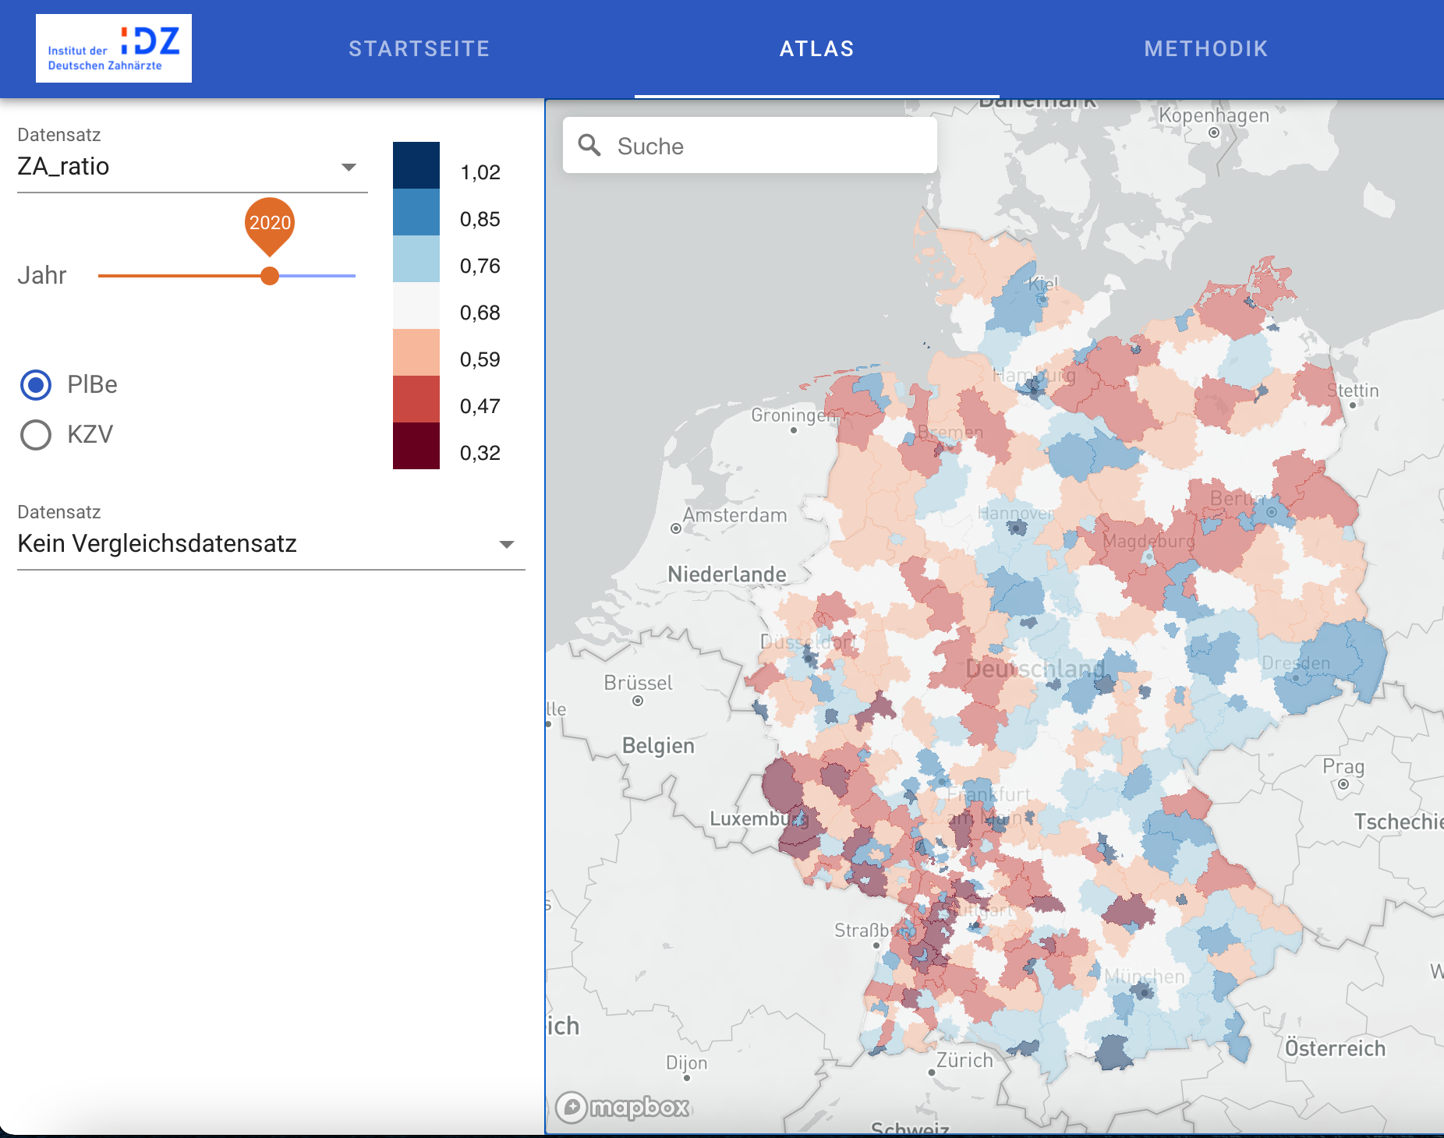
Task: Click the magnifying glass search icon
Action: (x=589, y=145)
